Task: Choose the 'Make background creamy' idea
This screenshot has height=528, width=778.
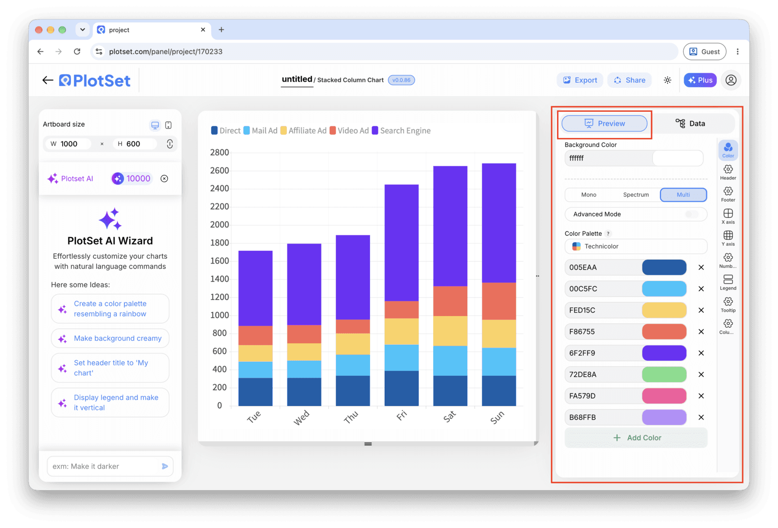Action: (110, 338)
